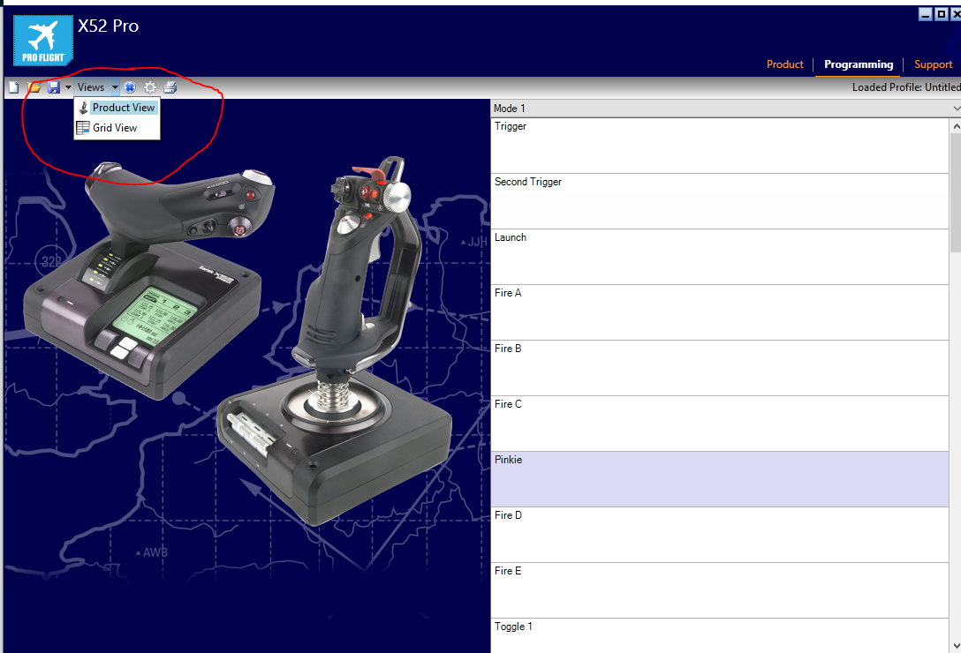The width and height of the screenshot is (961, 653).
Task: Click the PRO FLIGHT airplane logo
Action: [x=42, y=40]
